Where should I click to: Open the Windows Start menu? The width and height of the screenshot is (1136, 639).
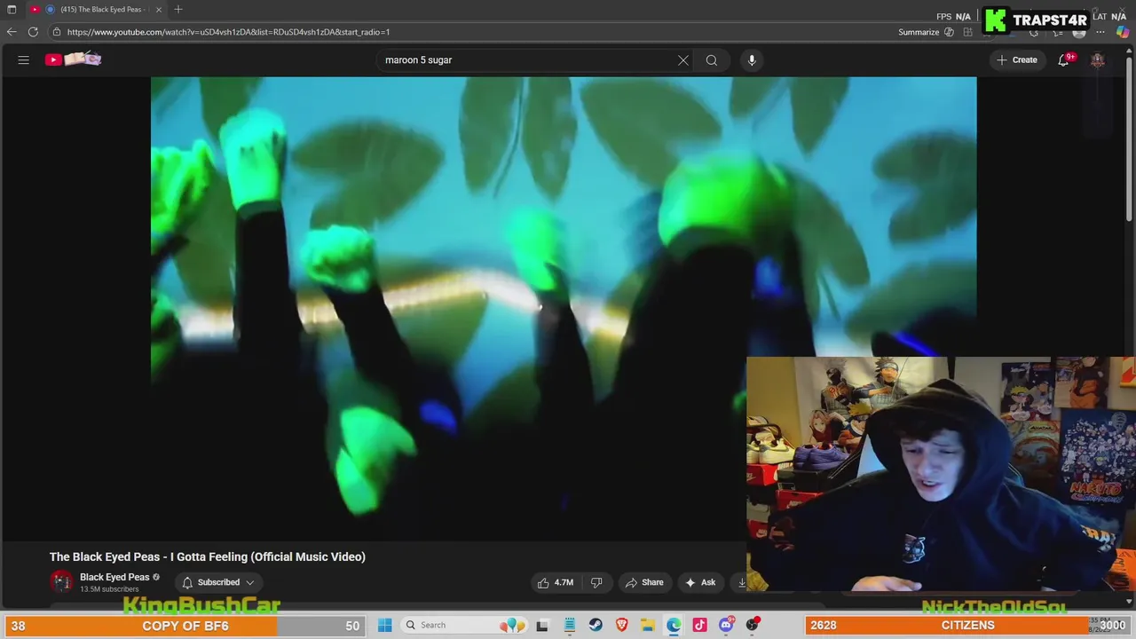384,625
